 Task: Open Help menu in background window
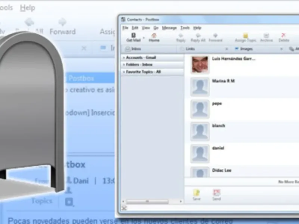click(x=28, y=8)
